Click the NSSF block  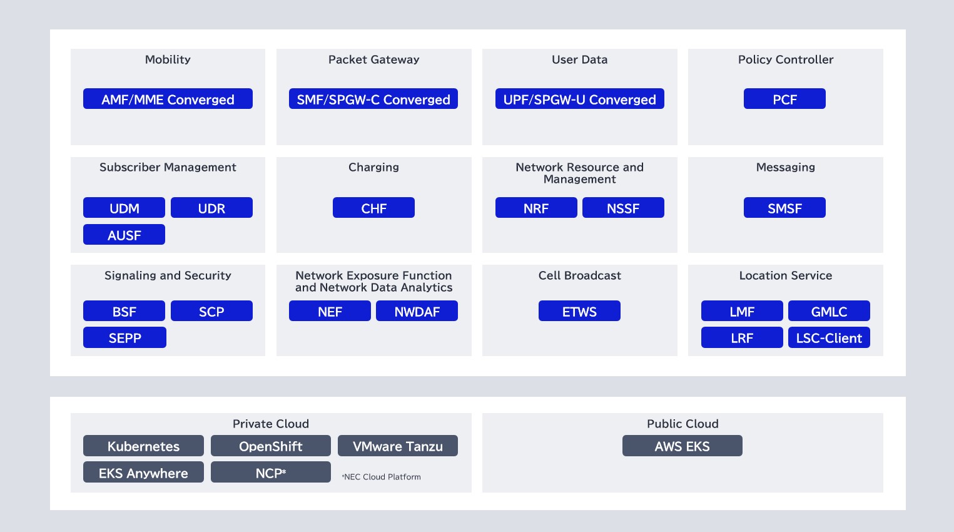[x=623, y=208]
